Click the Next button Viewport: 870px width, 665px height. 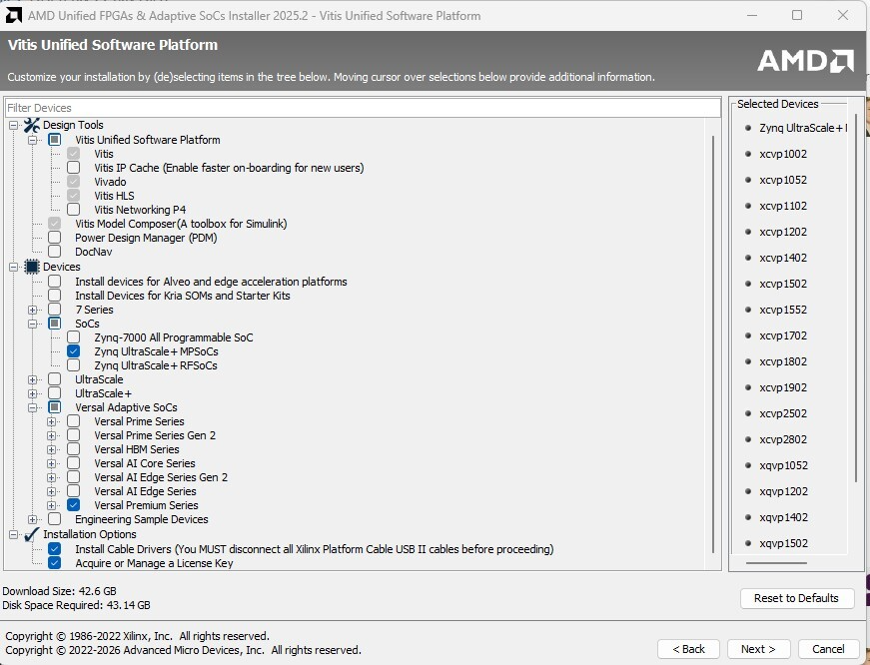click(x=758, y=649)
